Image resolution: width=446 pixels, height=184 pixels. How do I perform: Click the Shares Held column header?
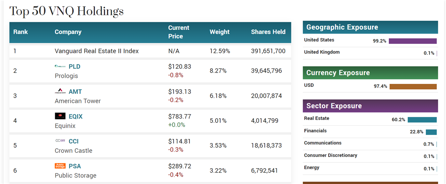(268, 32)
